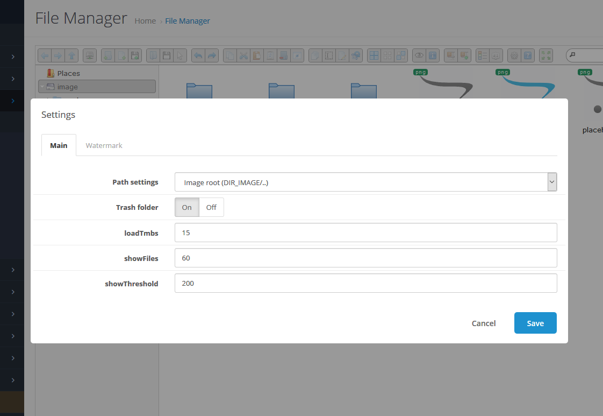The height and width of the screenshot is (416, 603).
Task: Select the image volume in folder tree
Action: coord(97,87)
